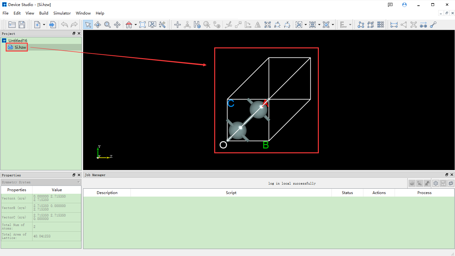Activate the zoom magnifier tool
Image resolution: width=455 pixels, height=256 pixels.
pyautogui.click(x=107, y=25)
